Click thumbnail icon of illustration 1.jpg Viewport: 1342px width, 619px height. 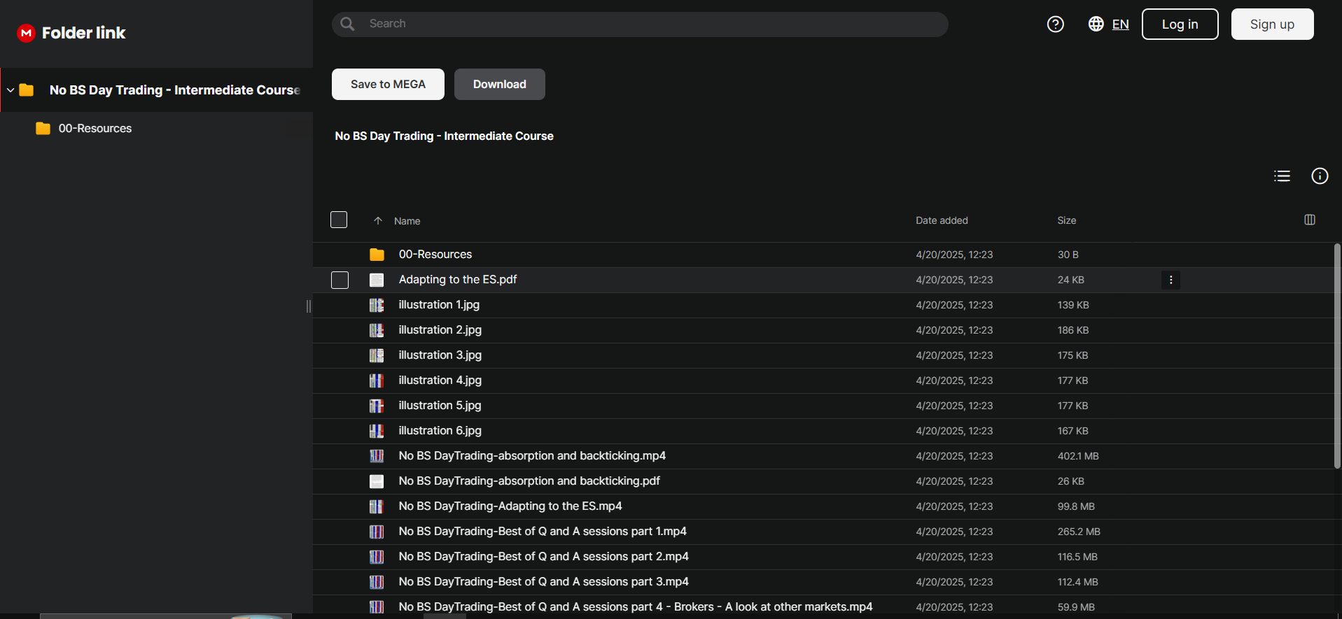click(377, 305)
